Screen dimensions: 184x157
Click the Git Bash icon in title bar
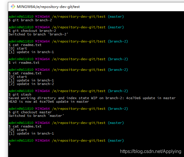(13, 6)
